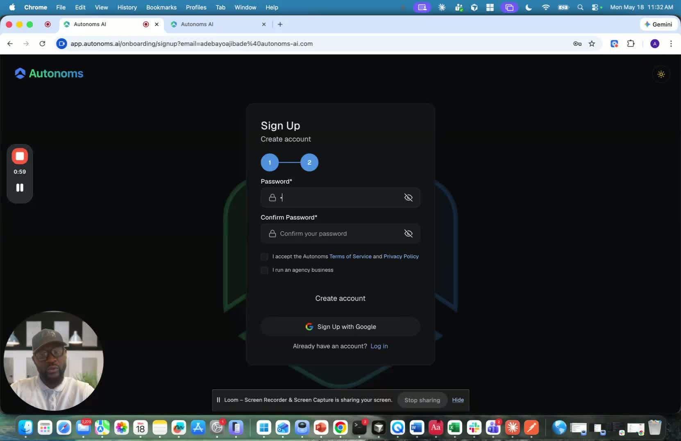Image resolution: width=681 pixels, height=441 pixels.
Task: Open Photos from the Dock
Action: [x=121, y=427]
